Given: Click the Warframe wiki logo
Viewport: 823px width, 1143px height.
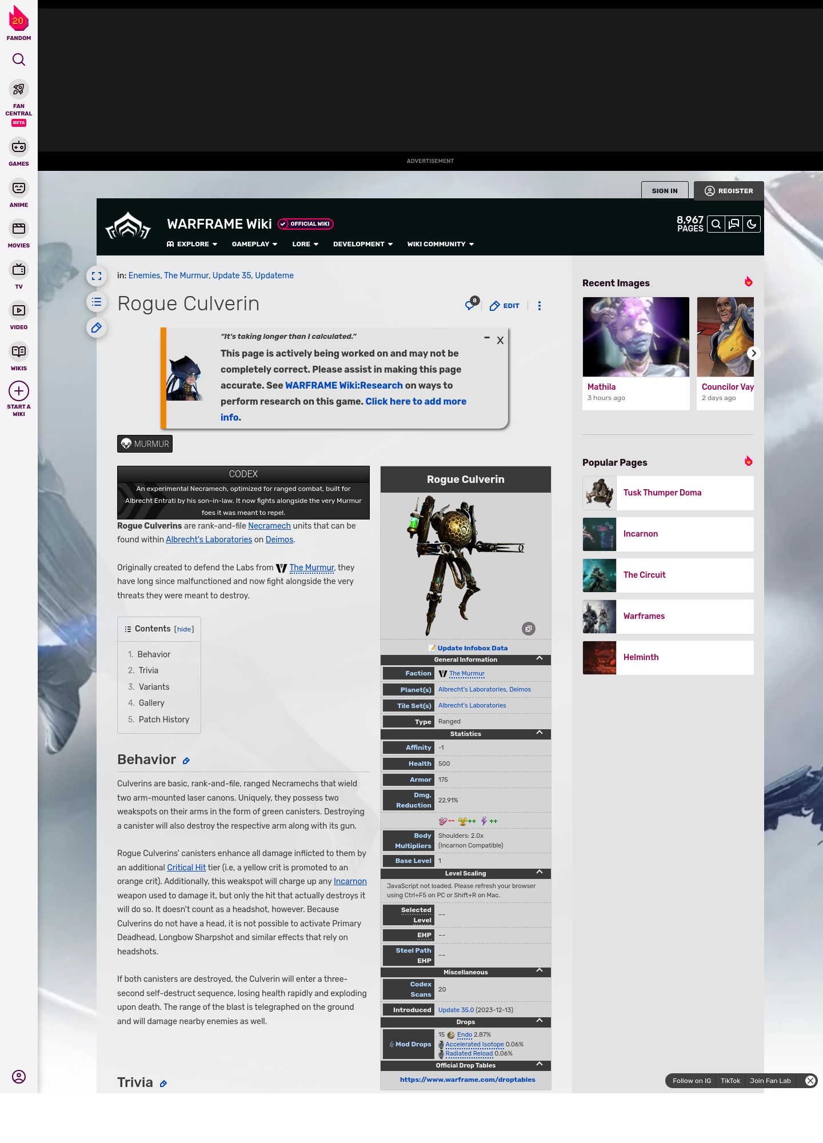Looking at the screenshot, I should click(x=128, y=226).
